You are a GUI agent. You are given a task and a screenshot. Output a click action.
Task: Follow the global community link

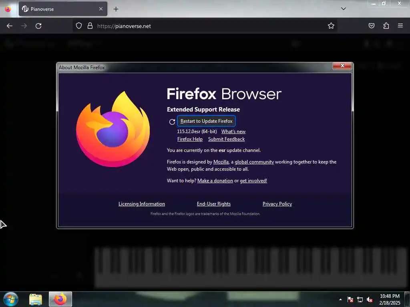254,162
